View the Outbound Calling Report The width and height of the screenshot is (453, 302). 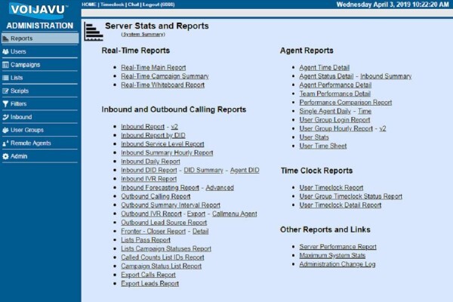point(156,196)
